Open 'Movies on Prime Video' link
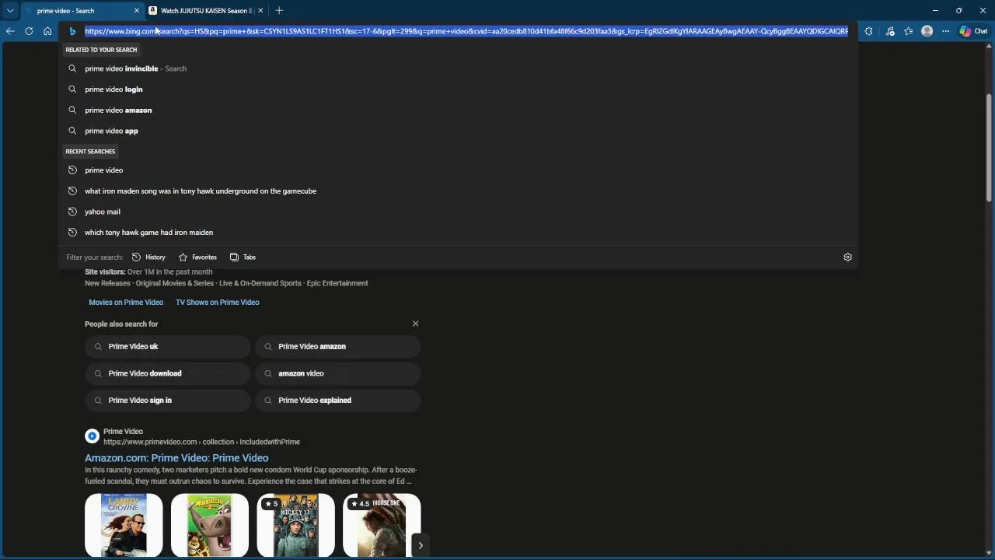The height and width of the screenshot is (560, 995). [126, 302]
